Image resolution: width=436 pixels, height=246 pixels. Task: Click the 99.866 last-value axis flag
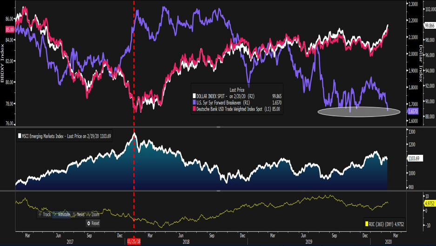(x=429, y=26)
